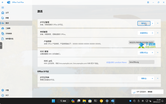Collapse the KMS 管理 section chevron
Viewport: 166px width, 104px height.
[158, 53]
